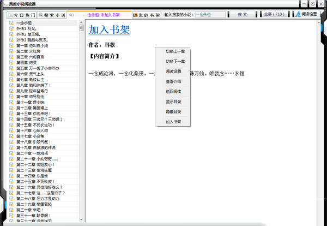Screen dimensions: 327x226
Task: Choose 显示目录 in the context menu
Action: coord(173,102)
